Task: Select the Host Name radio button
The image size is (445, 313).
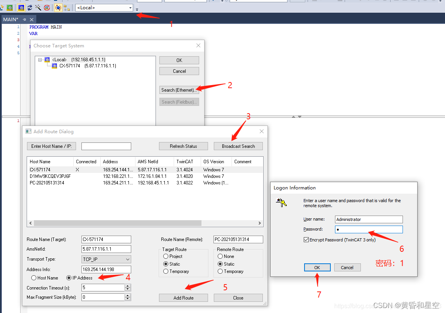Action: pos(34,278)
